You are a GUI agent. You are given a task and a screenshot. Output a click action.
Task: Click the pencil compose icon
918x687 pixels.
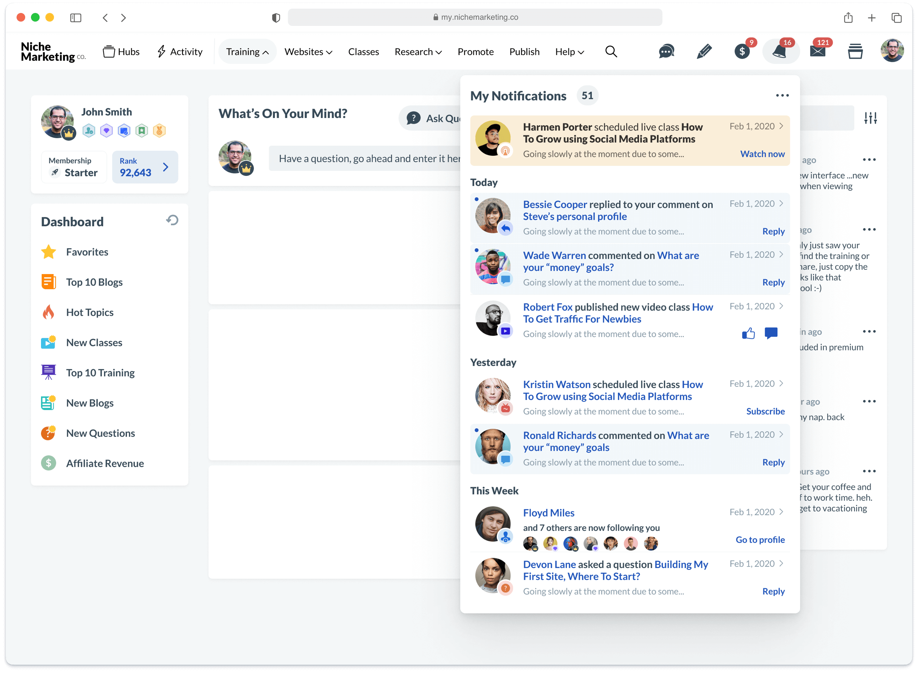coord(704,51)
